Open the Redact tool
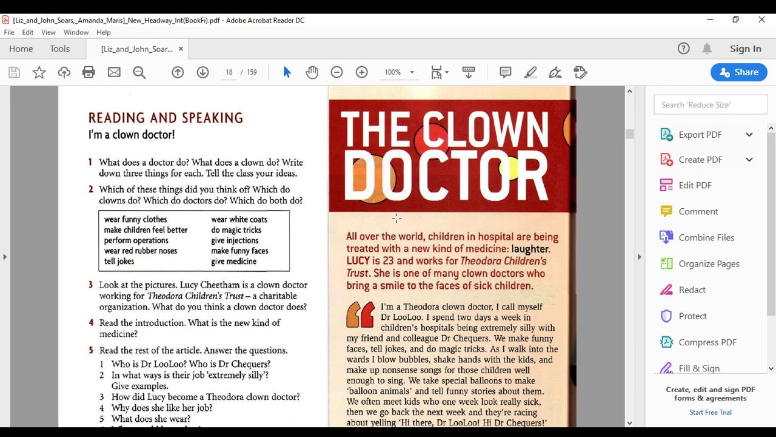 (692, 290)
